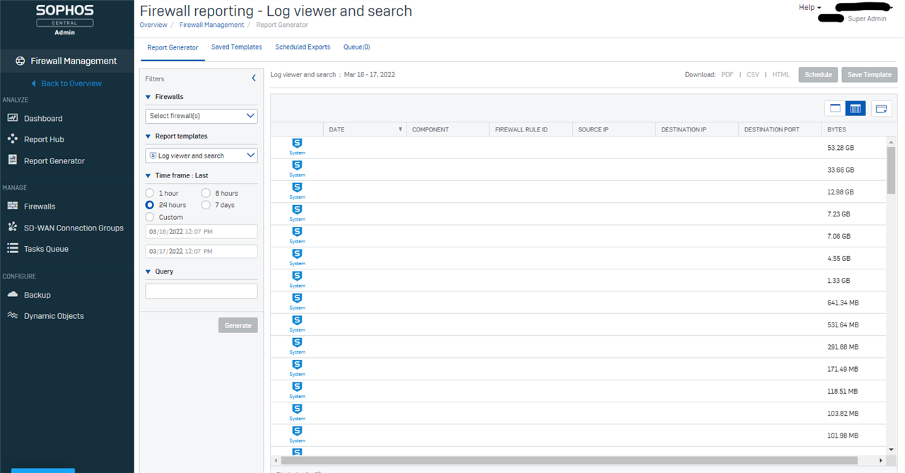Open the Help dropdown menu
This screenshot has height=473, width=905.
[x=810, y=7]
